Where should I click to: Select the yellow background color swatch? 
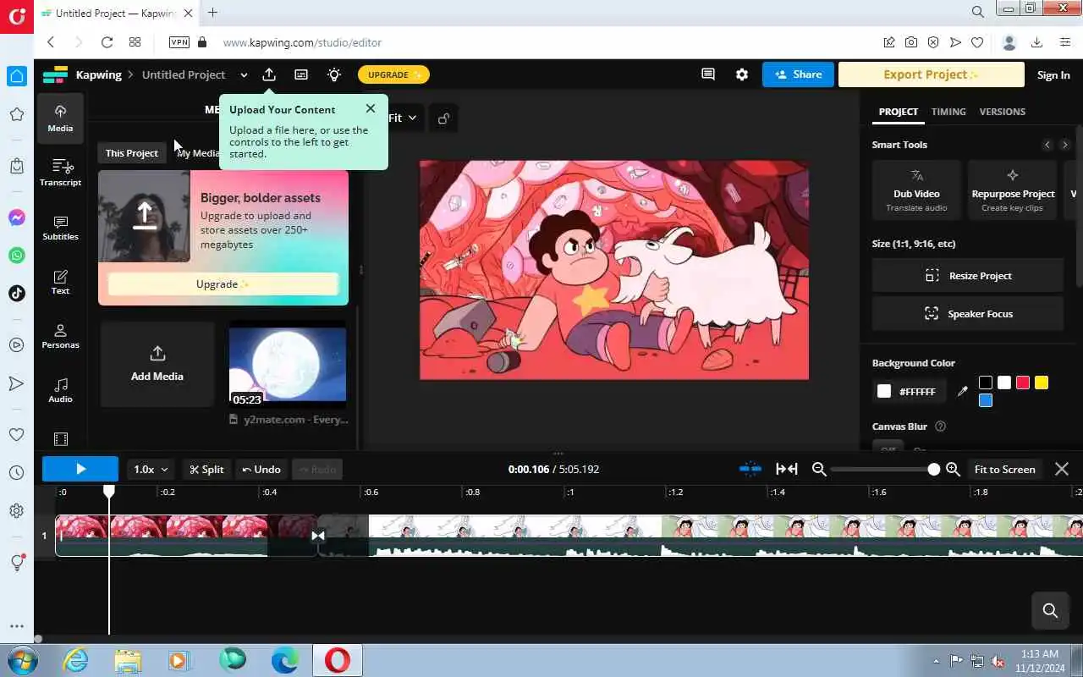click(1042, 383)
